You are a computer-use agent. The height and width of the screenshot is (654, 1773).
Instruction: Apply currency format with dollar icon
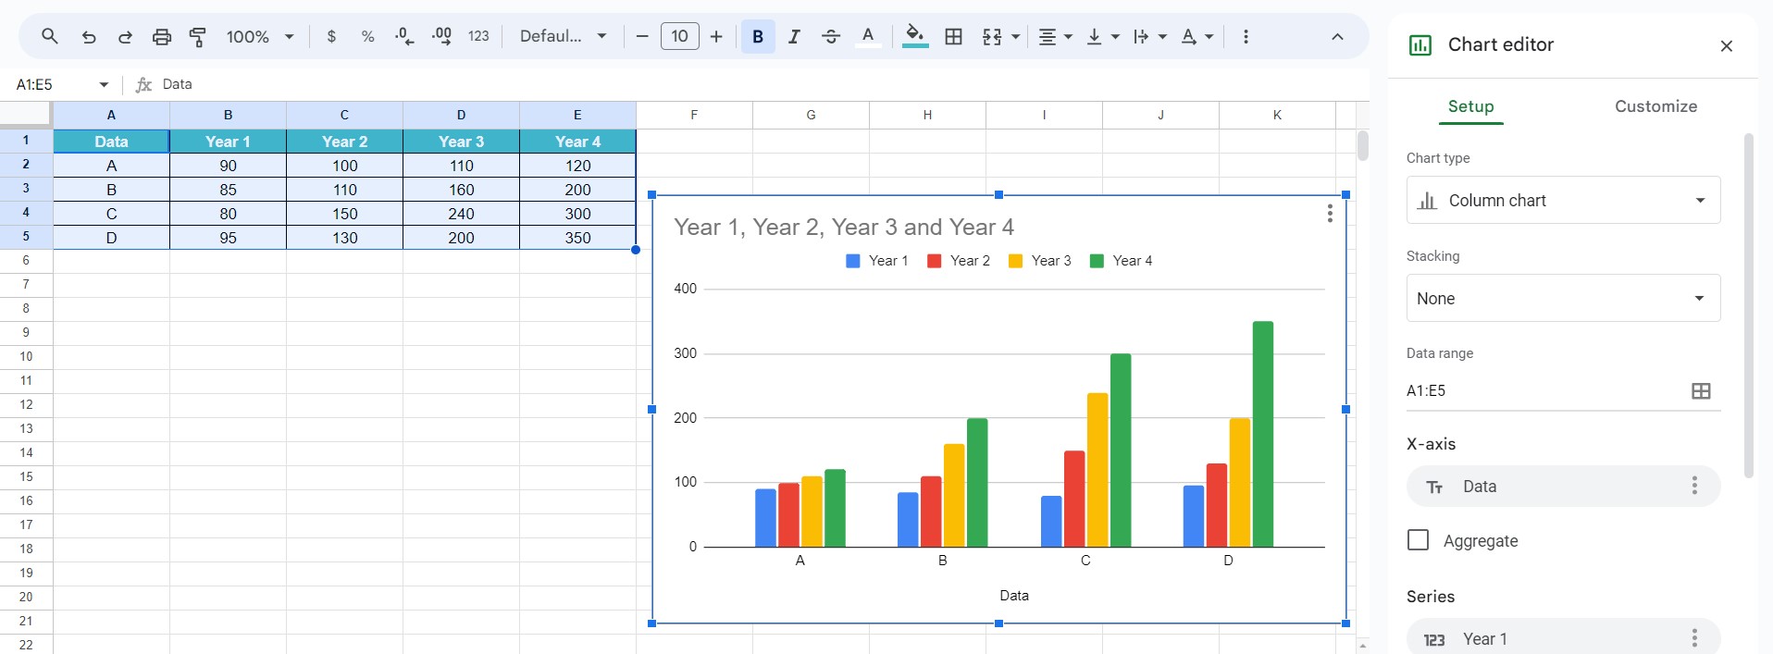pyautogui.click(x=331, y=37)
